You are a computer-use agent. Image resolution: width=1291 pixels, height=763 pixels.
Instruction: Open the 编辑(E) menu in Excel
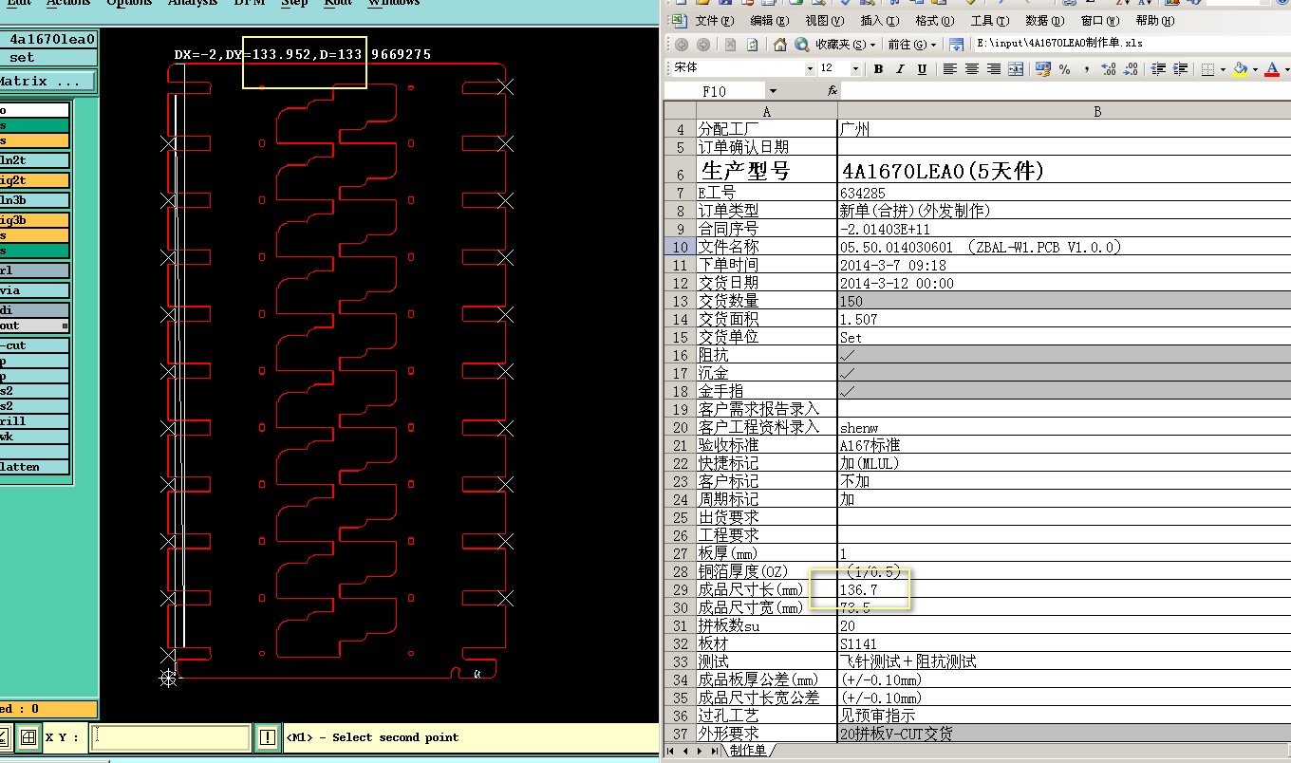(x=769, y=21)
